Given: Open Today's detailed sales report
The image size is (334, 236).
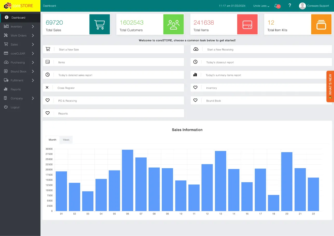Looking at the screenshot, I should tap(113, 75).
